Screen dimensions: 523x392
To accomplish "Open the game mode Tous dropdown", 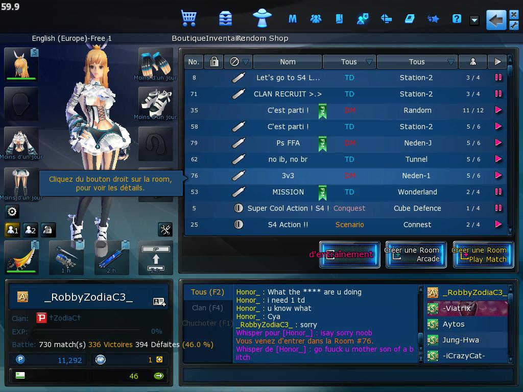I will (x=349, y=62).
